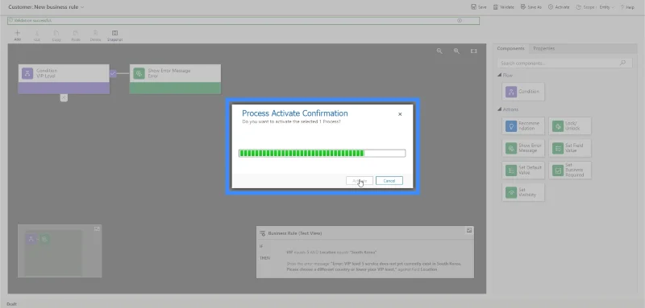
Task: Collapse the Business Rule Text View panel
Action: 469,231
